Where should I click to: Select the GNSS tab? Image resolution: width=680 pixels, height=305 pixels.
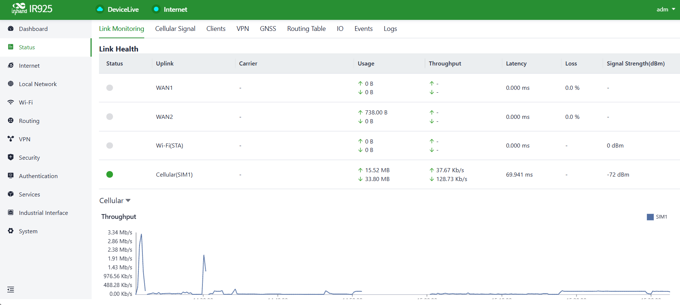268,29
